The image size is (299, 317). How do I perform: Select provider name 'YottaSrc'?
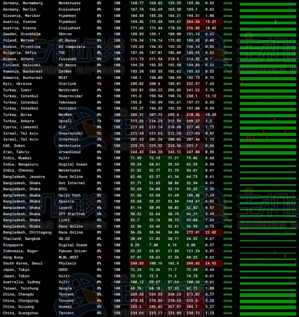pos(67,108)
